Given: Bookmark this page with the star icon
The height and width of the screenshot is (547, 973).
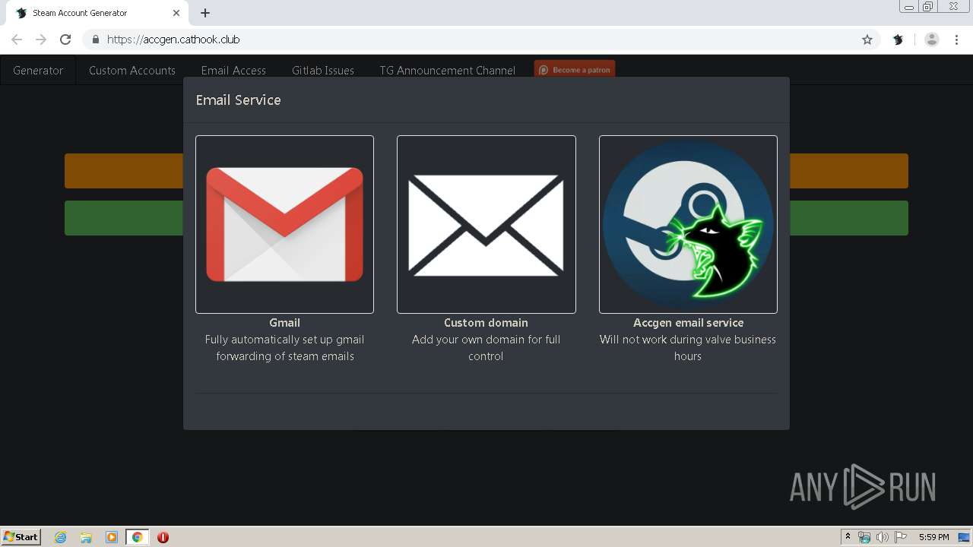Looking at the screenshot, I should [x=867, y=40].
